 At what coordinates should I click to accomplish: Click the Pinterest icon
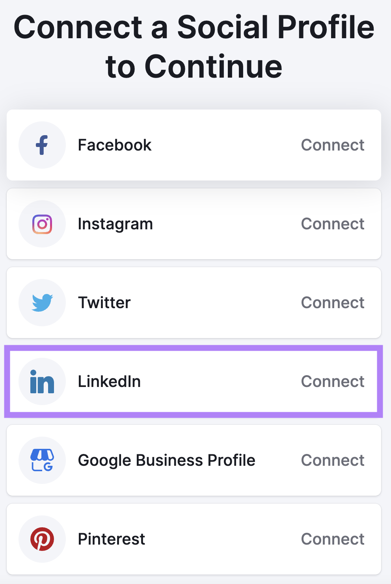click(42, 539)
